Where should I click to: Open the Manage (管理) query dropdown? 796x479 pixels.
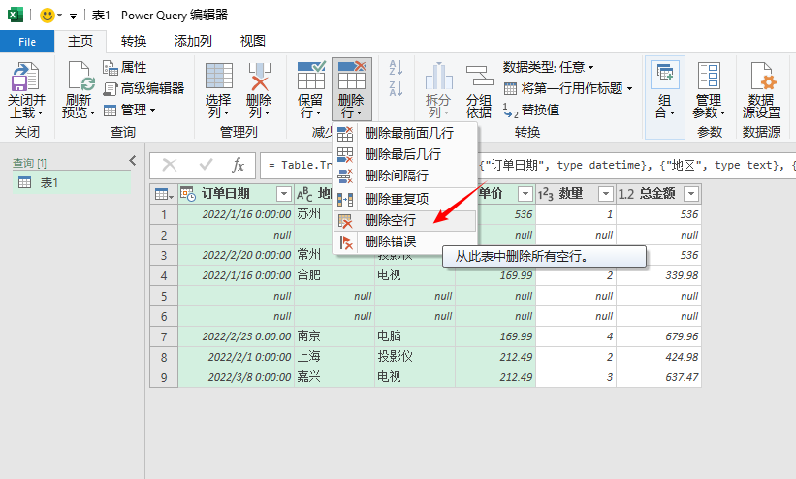(130, 110)
